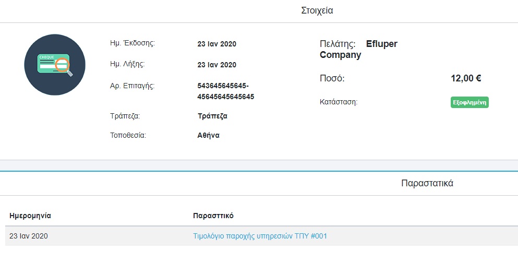Click the green Εξοφλημένη status badge

click(469, 102)
